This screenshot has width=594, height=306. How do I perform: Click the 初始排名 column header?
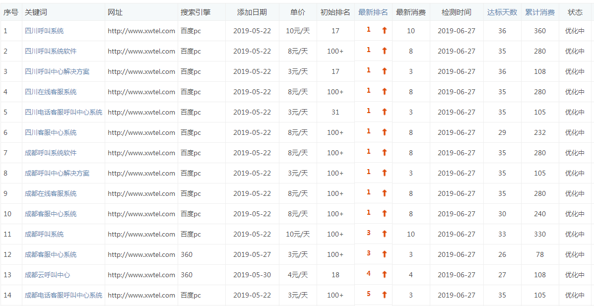[335, 12]
